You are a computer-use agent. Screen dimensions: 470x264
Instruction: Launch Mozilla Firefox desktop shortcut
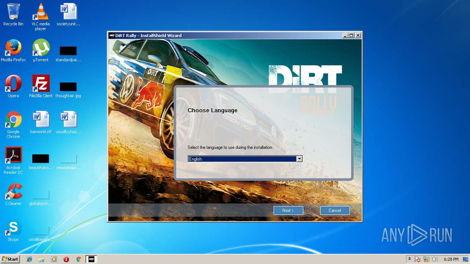tap(13, 51)
